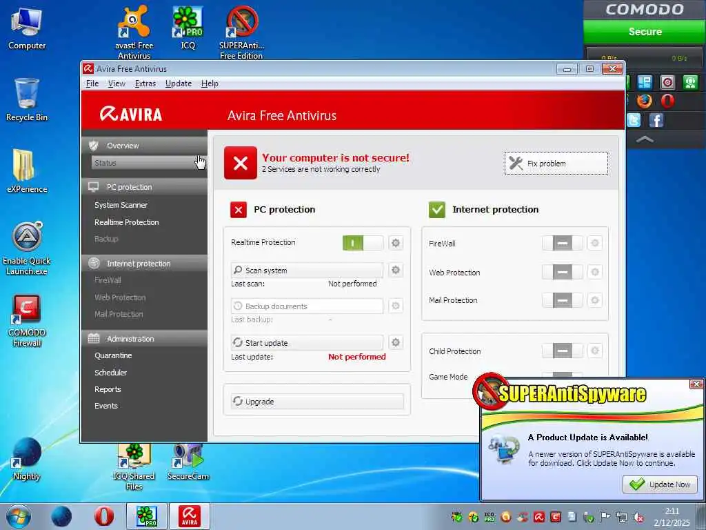This screenshot has width=706, height=530.
Task: Open the Update menu
Action: tap(179, 84)
